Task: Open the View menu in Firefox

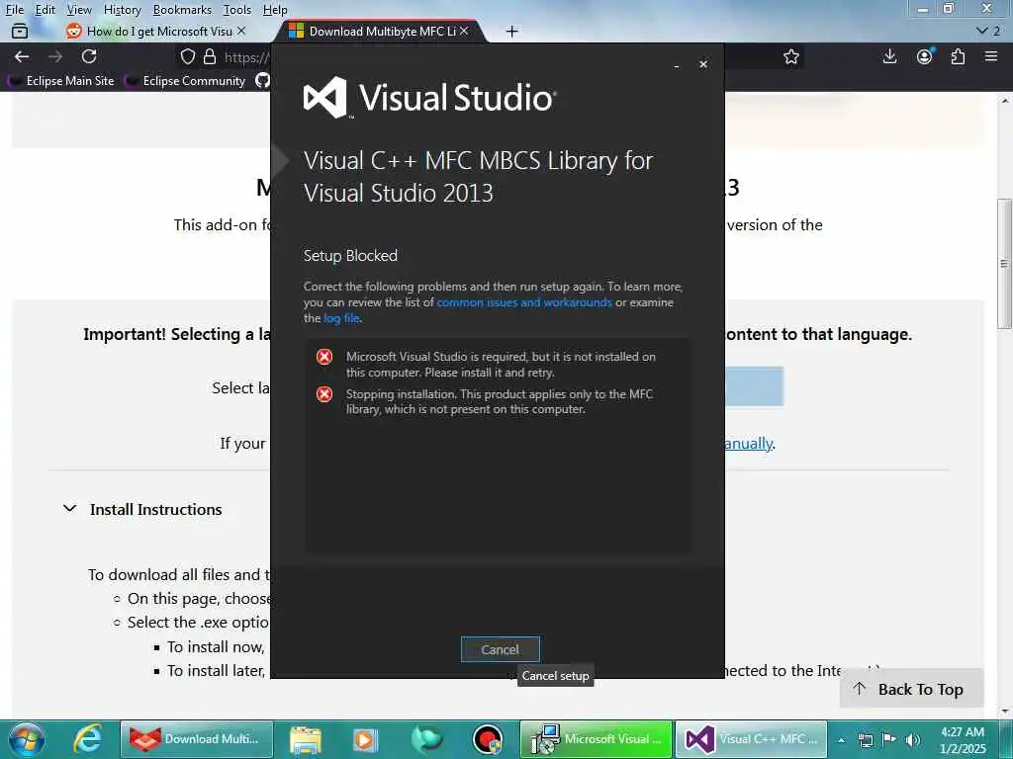Action: pos(79,10)
